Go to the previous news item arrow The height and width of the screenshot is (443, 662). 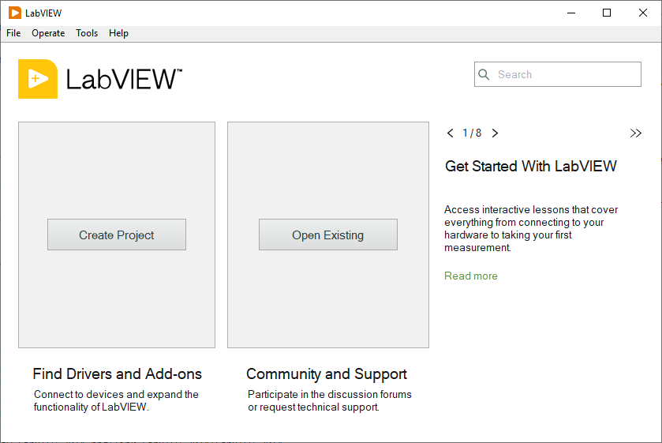451,133
